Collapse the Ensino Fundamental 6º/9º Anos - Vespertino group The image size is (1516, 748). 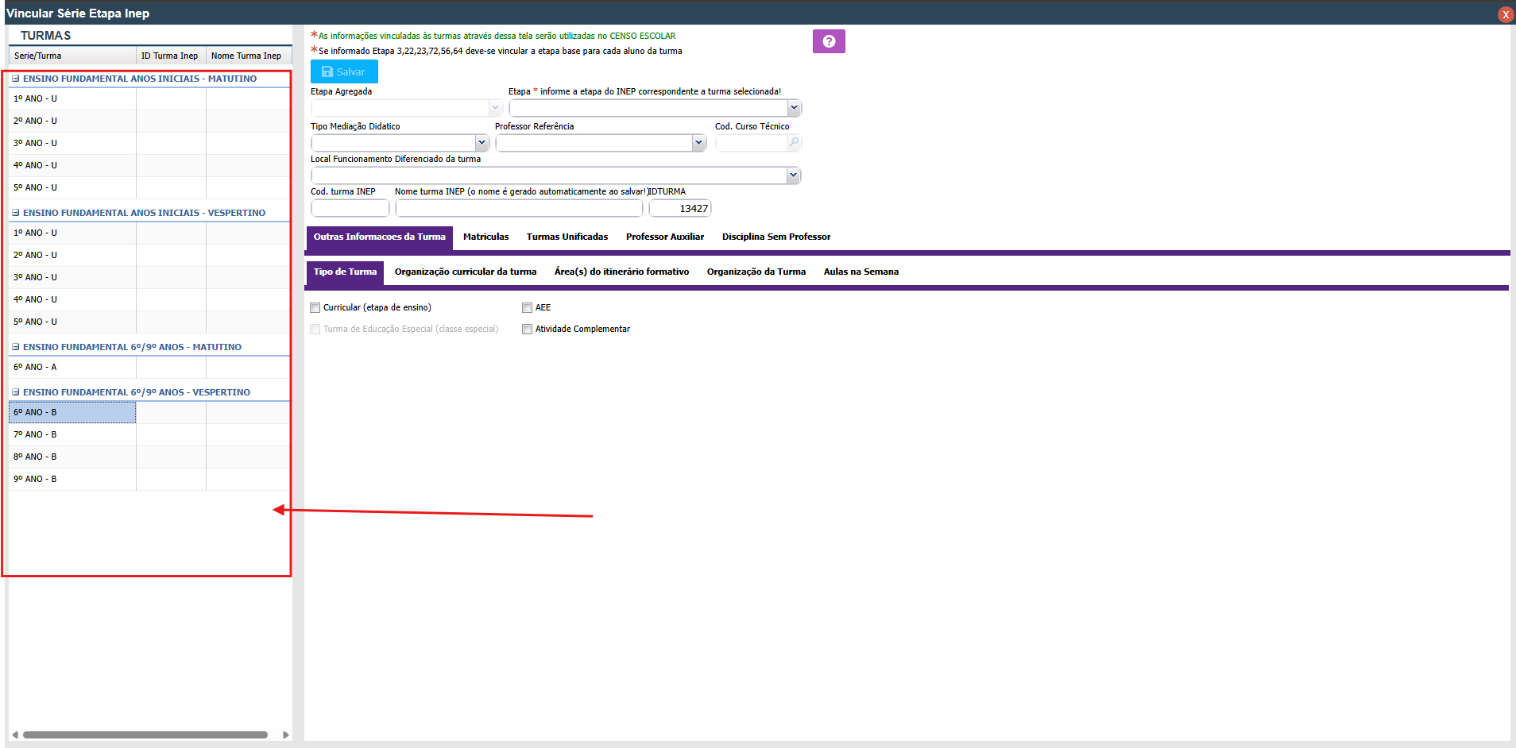coord(16,392)
